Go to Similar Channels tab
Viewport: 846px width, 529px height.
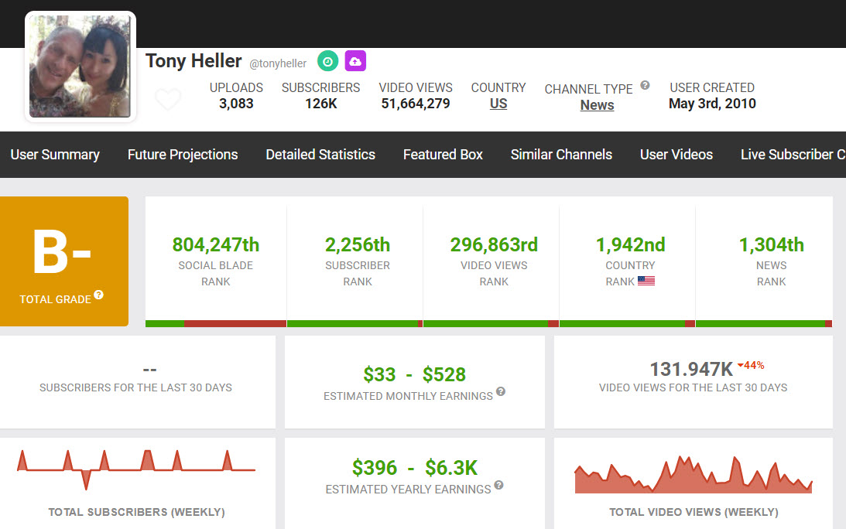tap(561, 155)
